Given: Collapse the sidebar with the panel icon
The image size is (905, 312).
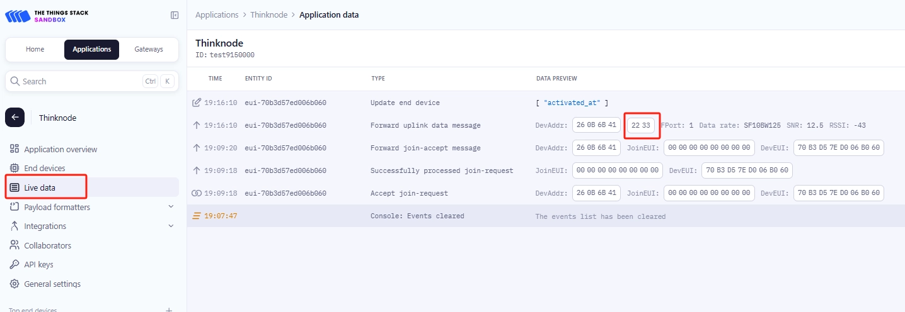Looking at the screenshot, I should (175, 15).
